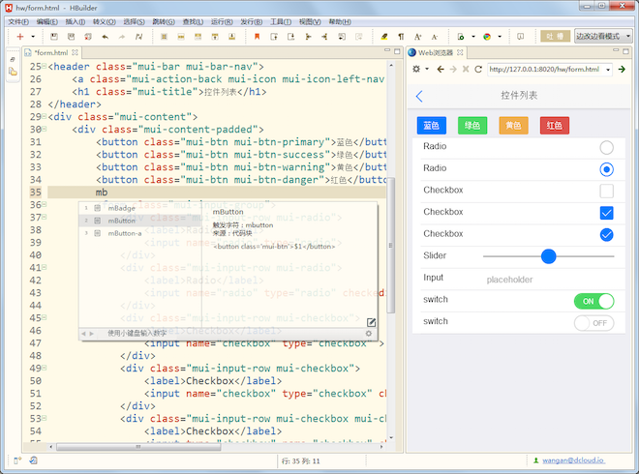Select mButton-a in the autocomplete list
This screenshot has height=474, width=639.
click(139, 233)
